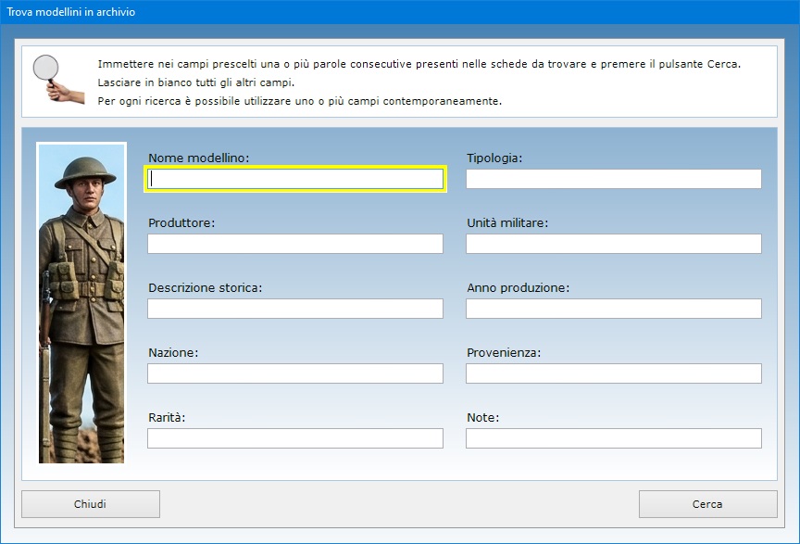Start the search with Cerca button

coord(707,504)
